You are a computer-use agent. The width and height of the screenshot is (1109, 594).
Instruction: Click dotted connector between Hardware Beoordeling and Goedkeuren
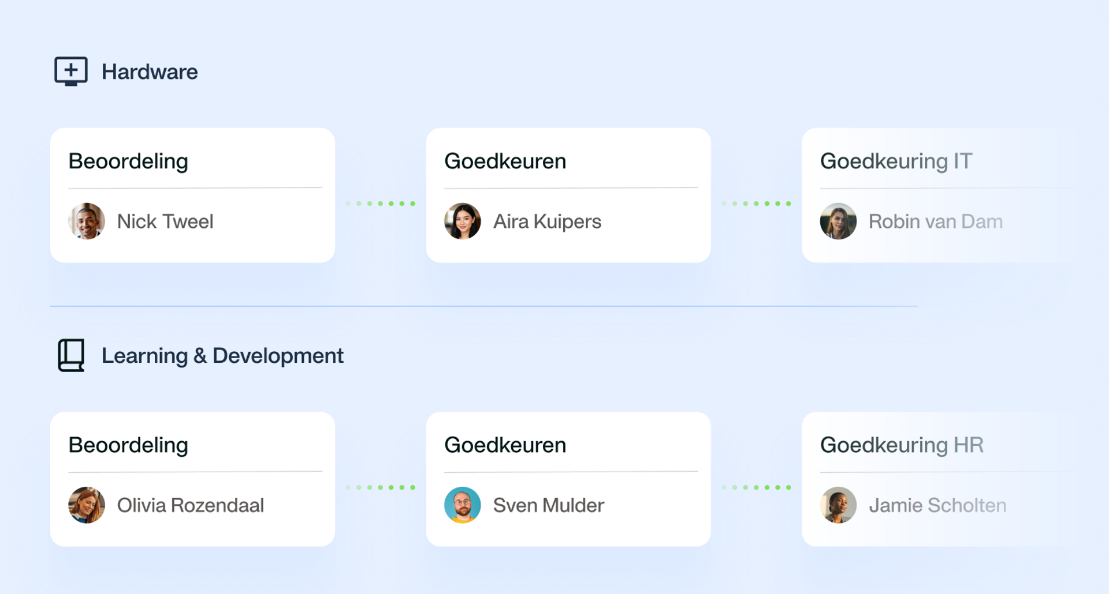pyautogui.click(x=380, y=204)
